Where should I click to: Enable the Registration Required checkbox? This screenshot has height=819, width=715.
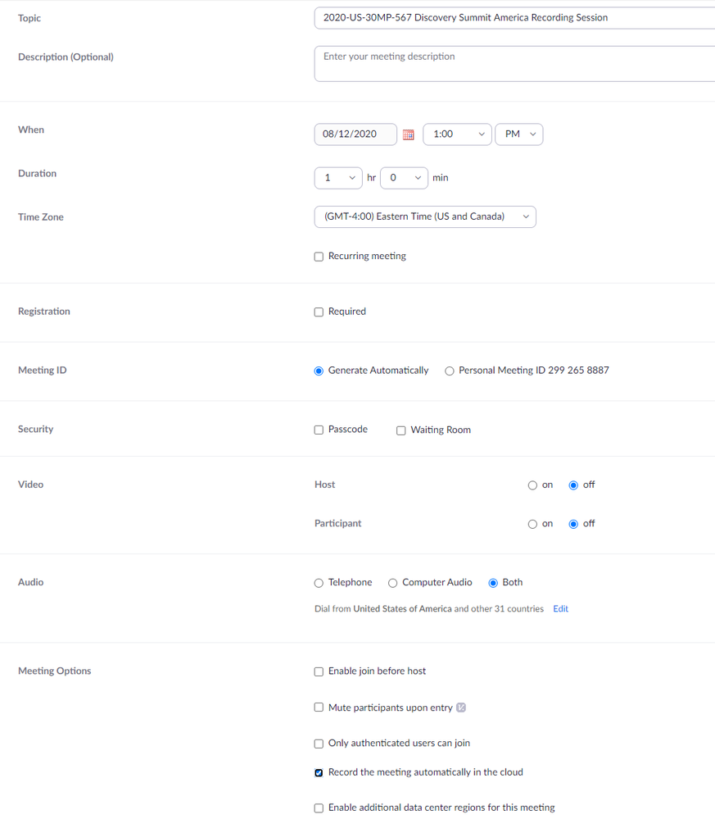coord(319,312)
